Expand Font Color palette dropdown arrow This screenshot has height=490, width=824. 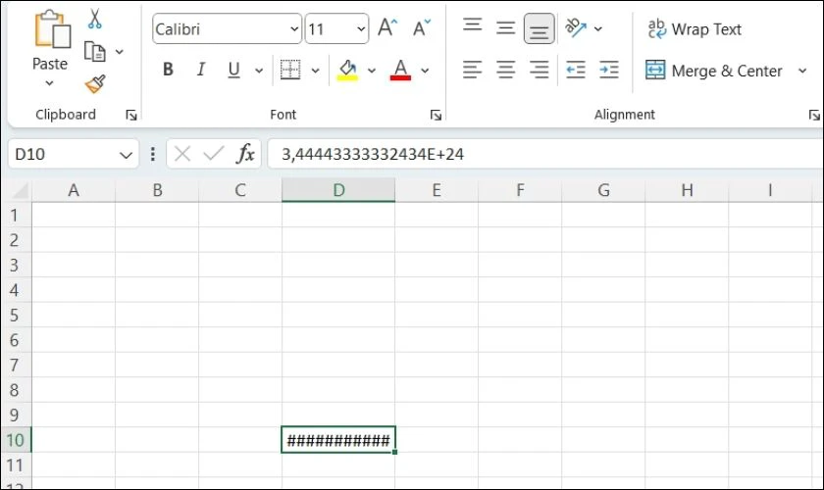(425, 71)
